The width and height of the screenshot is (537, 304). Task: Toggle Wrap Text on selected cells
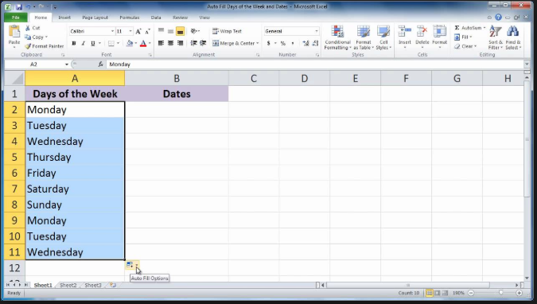(227, 31)
